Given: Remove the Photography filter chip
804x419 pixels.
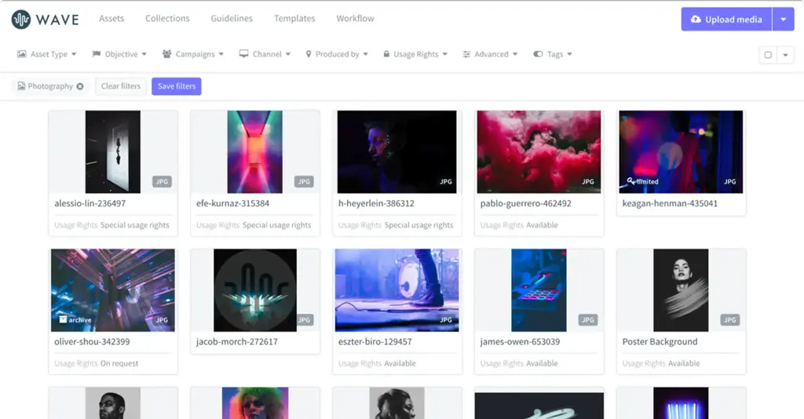Looking at the screenshot, I should (x=80, y=86).
